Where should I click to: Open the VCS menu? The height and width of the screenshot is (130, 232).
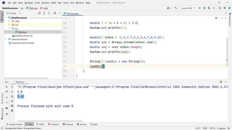pyautogui.click(x=72, y=3)
